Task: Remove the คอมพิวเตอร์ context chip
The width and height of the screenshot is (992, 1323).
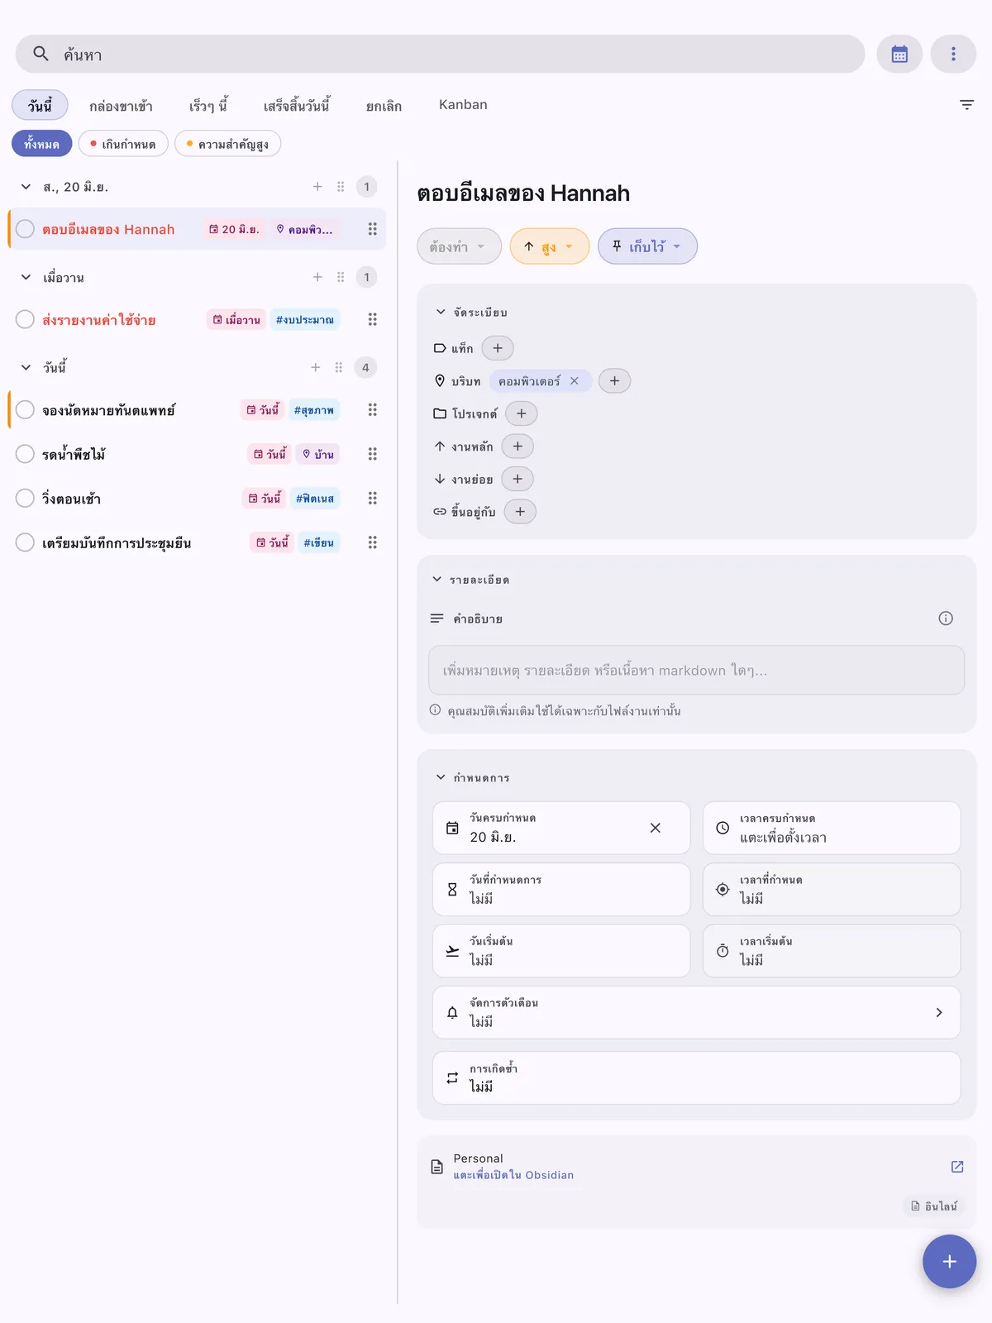Action: click(x=575, y=381)
